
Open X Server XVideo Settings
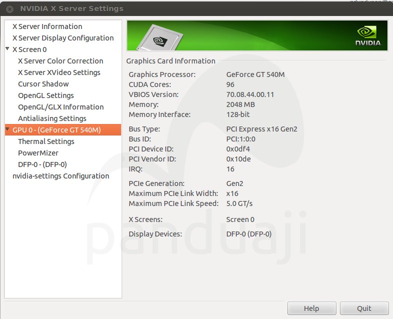[59, 72]
